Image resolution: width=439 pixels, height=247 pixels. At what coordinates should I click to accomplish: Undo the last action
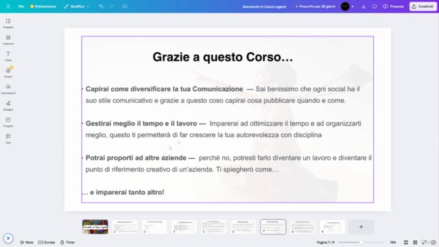[101, 6]
